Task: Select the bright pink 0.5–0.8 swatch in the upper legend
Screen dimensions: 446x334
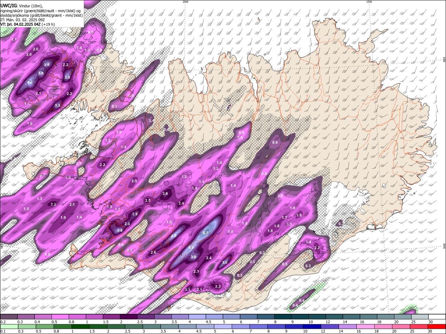Action: (x=60, y=317)
